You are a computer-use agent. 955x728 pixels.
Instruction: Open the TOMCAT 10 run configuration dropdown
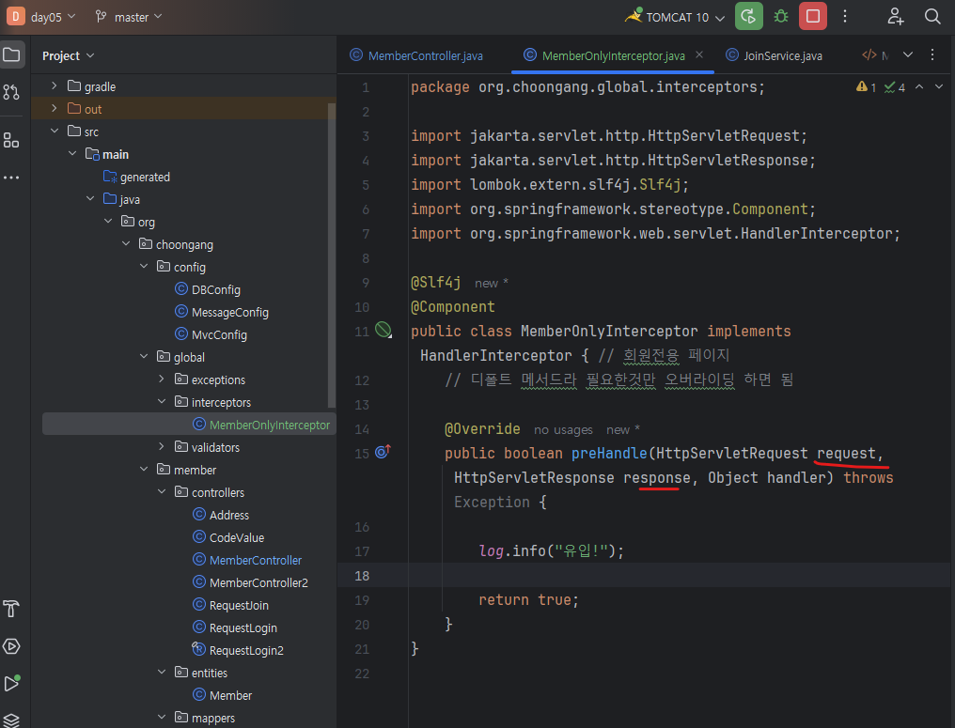tap(686, 17)
